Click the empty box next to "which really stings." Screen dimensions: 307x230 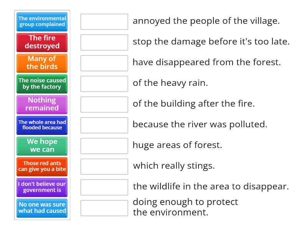coord(104,166)
